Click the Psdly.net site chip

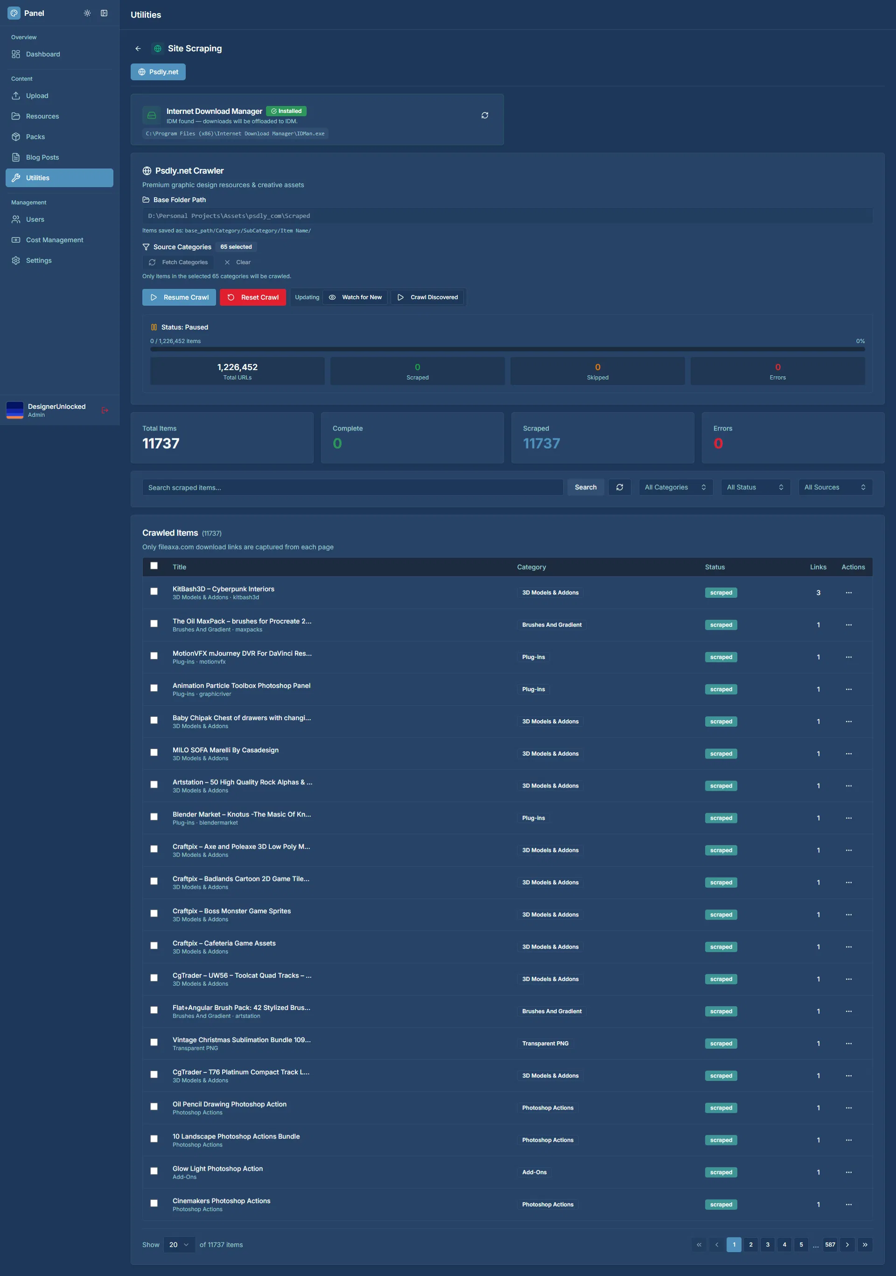pos(158,72)
